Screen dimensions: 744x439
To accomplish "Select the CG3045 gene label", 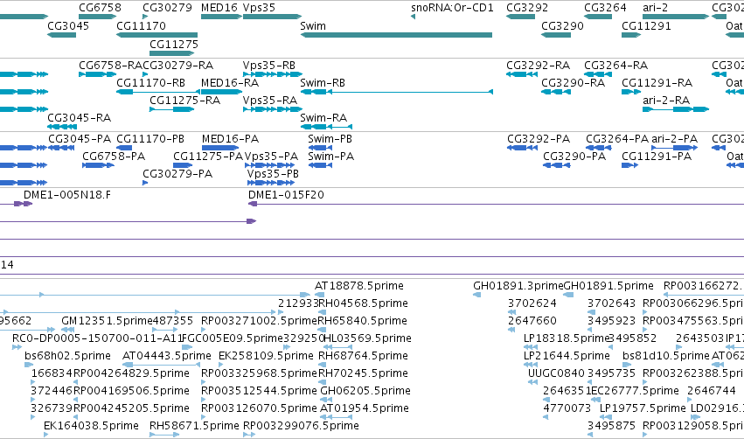I will (x=68, y=25).
